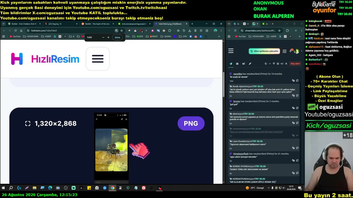Open the gift icon tab in Streamlabs
Screen dimensions: 353x198
(x=237, y=64)
